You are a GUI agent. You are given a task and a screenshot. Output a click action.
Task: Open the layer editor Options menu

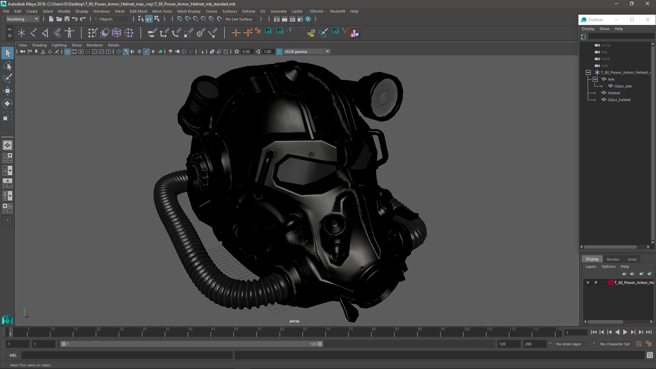pyautogui.click(x=608, y=266)
